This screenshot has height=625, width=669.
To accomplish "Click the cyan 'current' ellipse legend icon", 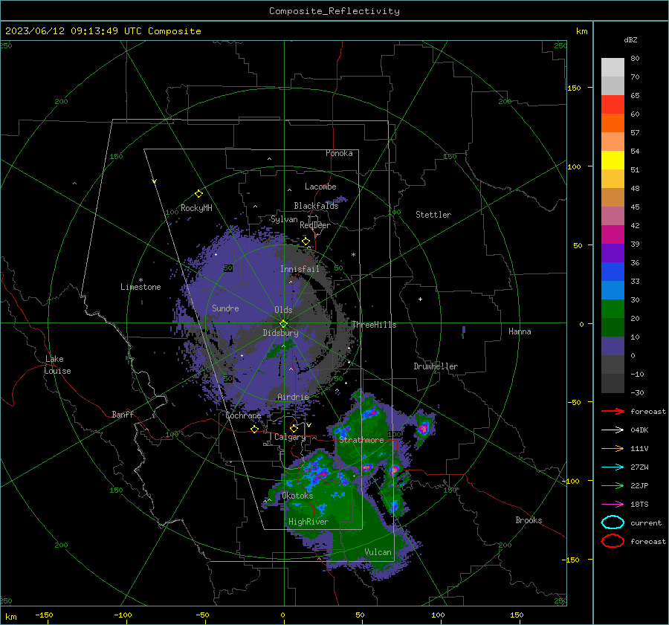I will point(613,522).
